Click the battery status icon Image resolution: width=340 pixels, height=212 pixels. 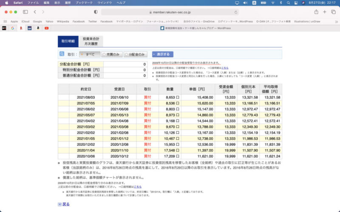click(263, 3)
